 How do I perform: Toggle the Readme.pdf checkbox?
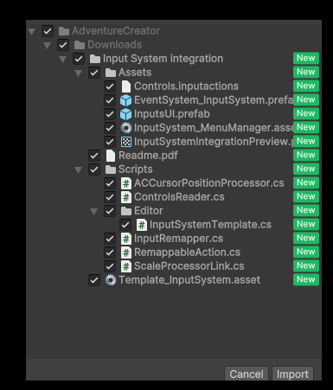(94, 156)
